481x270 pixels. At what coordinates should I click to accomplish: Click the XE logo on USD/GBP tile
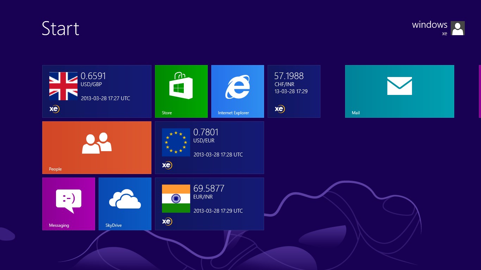[54, 109]
